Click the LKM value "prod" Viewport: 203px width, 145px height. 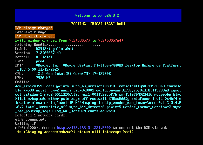click(40, 61)
